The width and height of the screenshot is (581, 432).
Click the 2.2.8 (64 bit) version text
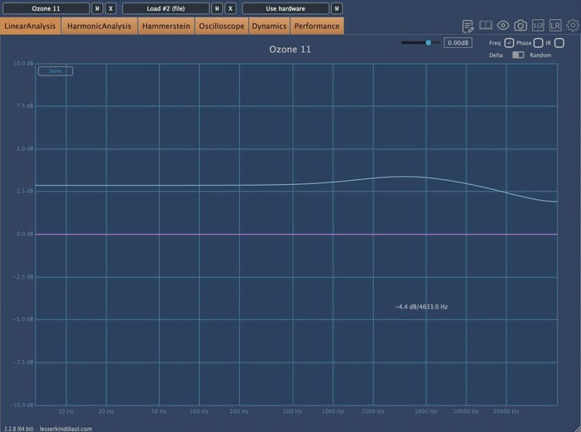pyautogui.click(x=18, y=429)
